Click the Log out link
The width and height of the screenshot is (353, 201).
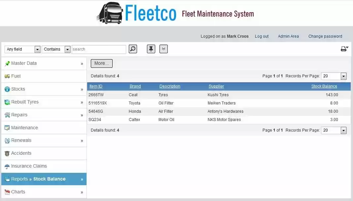coord(262,36)
